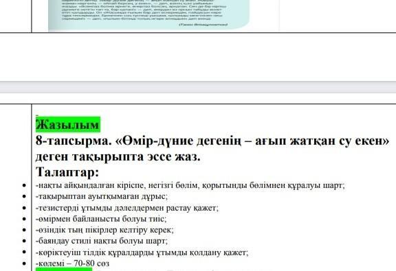
Task: Click the partially visible green highlight at bottom
Action: coord(64,270)
